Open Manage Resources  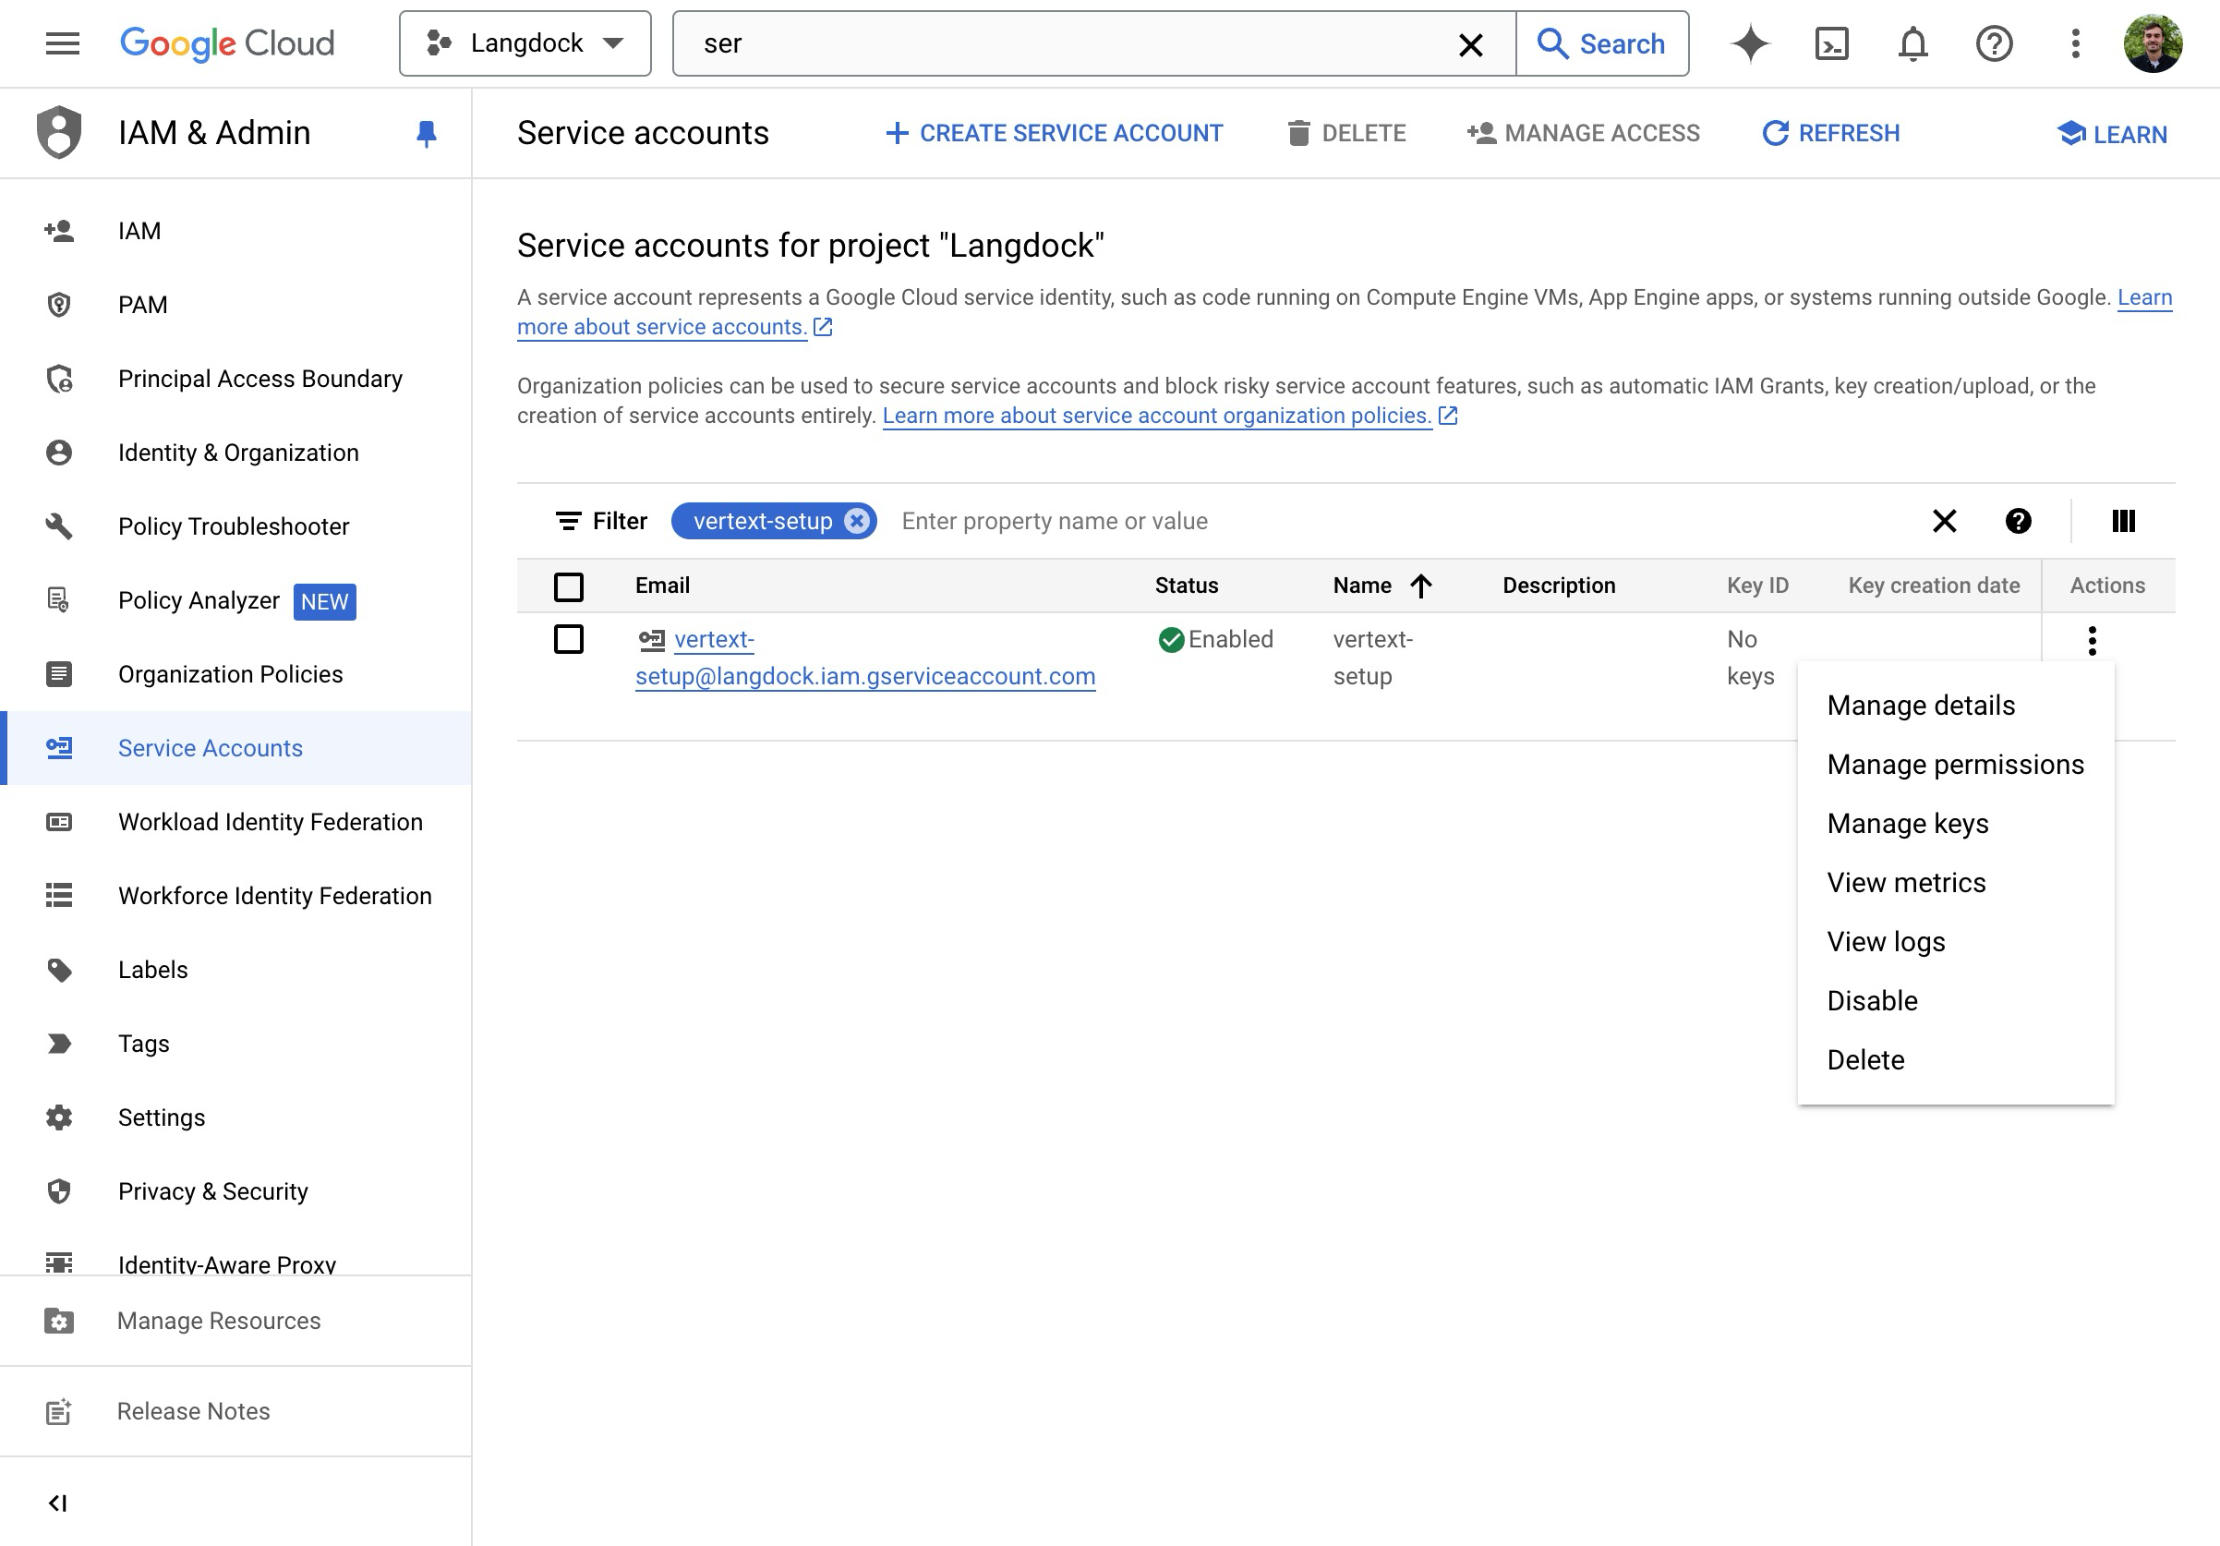click(235, 1322)
